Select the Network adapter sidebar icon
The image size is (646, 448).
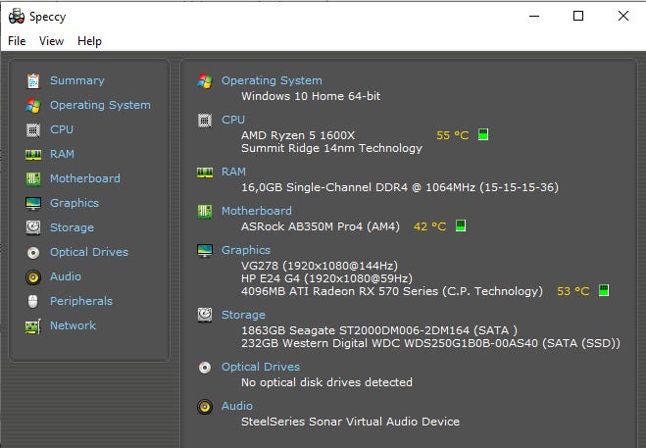point(33,325)
